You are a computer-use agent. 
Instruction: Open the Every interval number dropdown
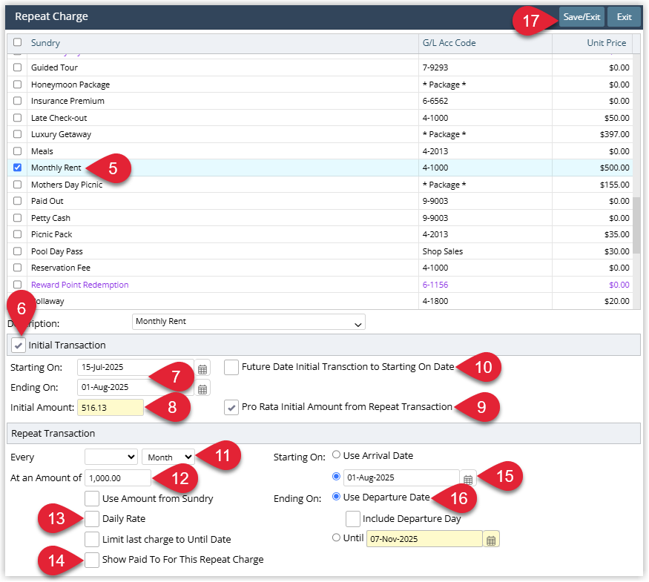(111, 457)
